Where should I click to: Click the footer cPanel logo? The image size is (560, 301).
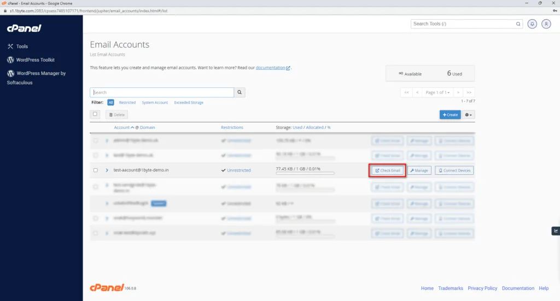click(107, 287)
